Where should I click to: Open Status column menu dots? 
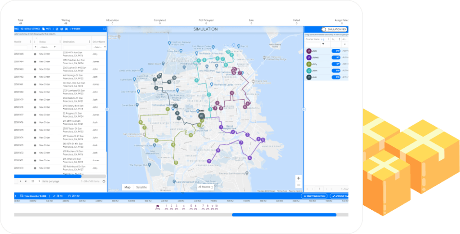60,42
